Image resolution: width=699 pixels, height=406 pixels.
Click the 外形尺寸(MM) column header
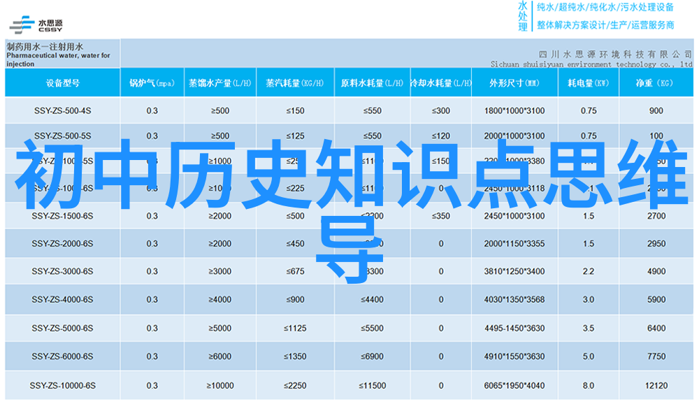[x=514, y=83]
